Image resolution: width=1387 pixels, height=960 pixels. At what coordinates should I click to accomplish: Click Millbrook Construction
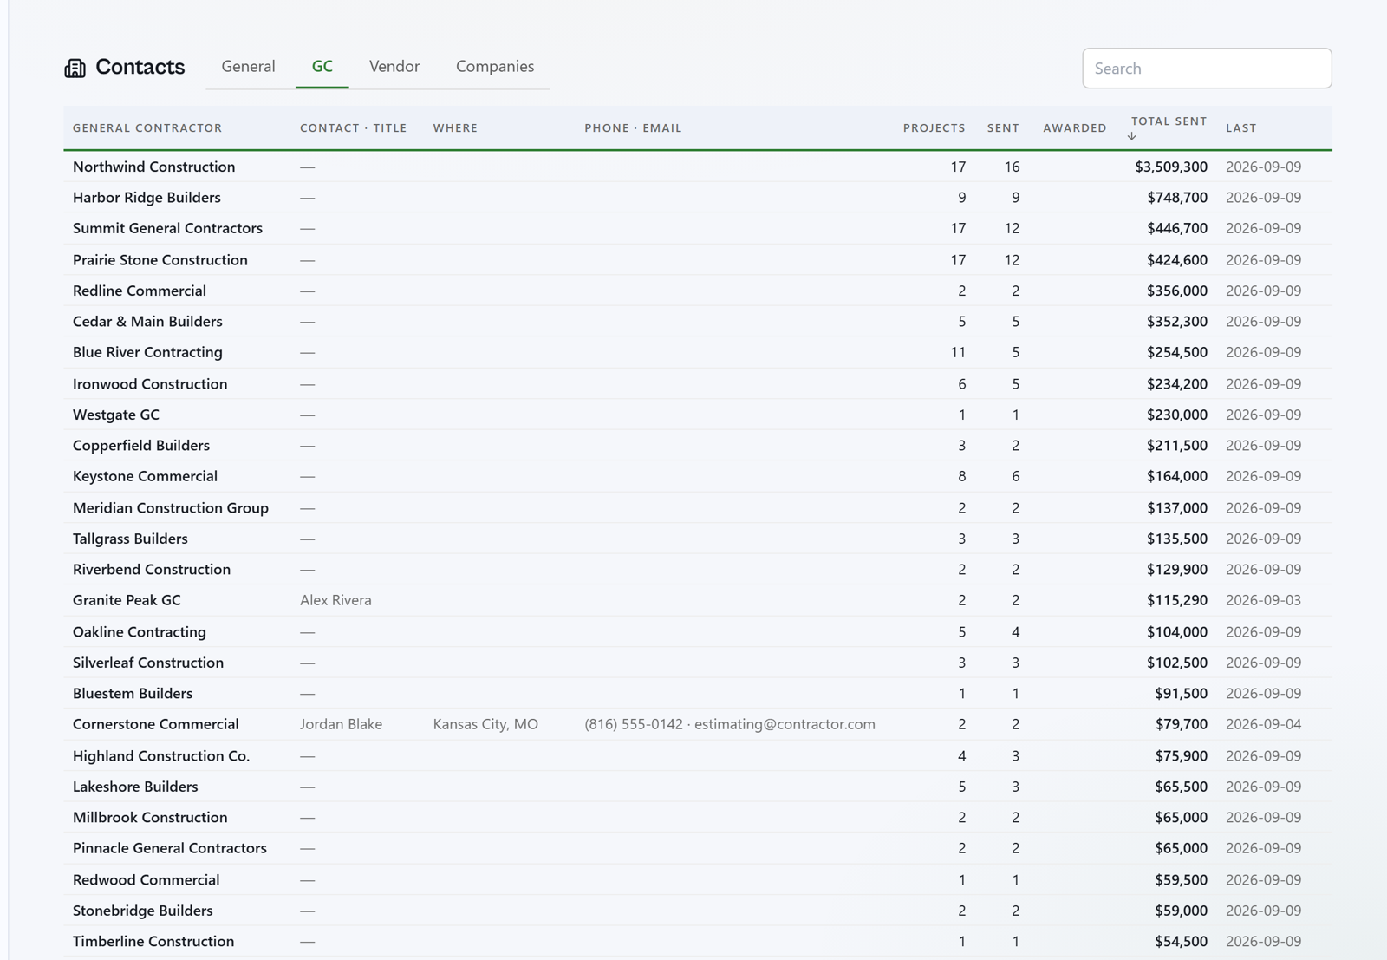coord(150,817)
